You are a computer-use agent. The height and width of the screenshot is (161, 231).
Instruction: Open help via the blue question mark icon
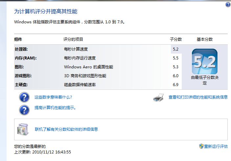point(228,5)
